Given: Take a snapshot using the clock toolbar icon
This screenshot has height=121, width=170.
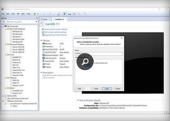Looking at the screenshot, I should pyautogui.click(x=50, y=14).
